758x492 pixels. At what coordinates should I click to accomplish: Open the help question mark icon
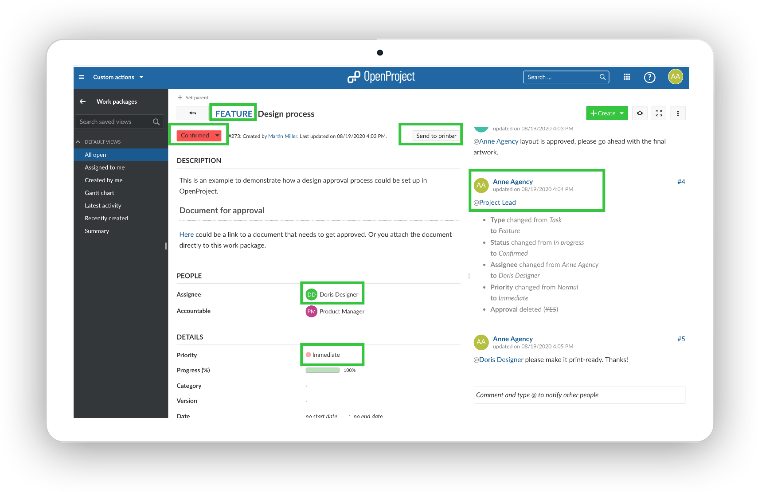coord(649,78)
